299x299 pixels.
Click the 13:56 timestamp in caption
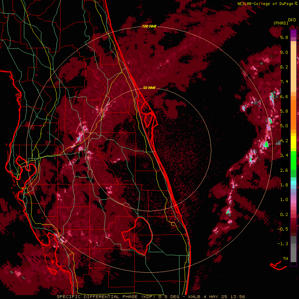pos(238,297)
